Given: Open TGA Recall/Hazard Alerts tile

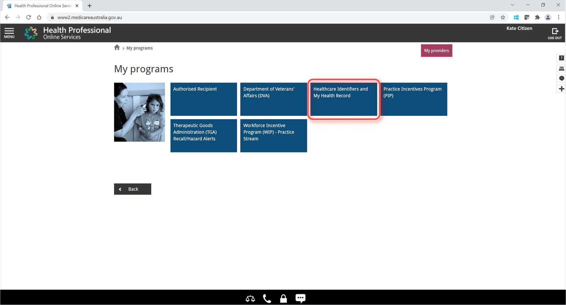Looking at the screenshot, I should point(203,136).
